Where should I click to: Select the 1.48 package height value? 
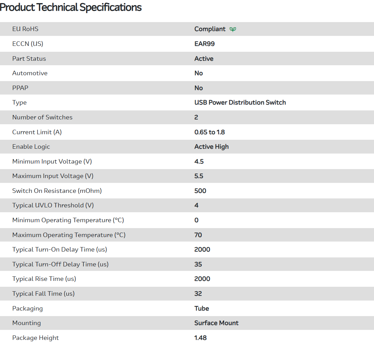(x=200, y=338)
